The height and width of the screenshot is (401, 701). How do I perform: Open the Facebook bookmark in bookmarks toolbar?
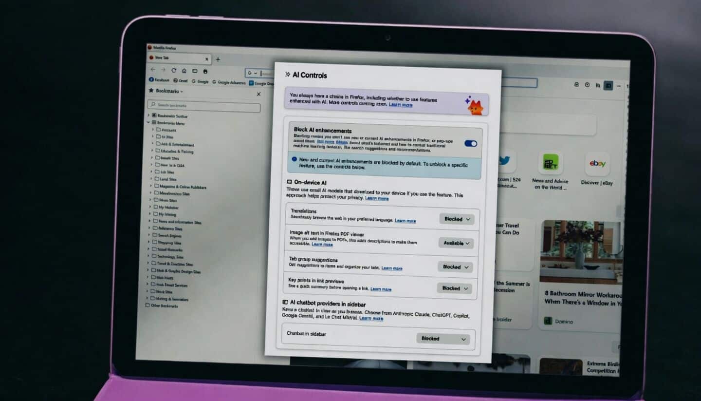[x=159, y=80]
